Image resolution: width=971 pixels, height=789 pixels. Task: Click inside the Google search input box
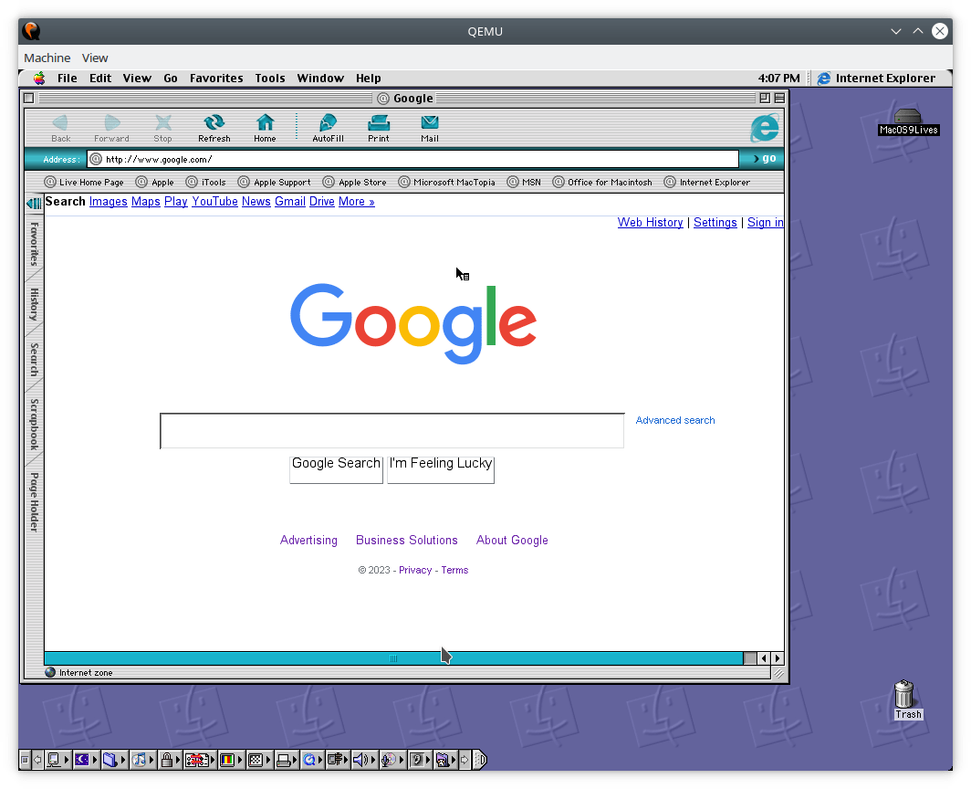(392, 430)
